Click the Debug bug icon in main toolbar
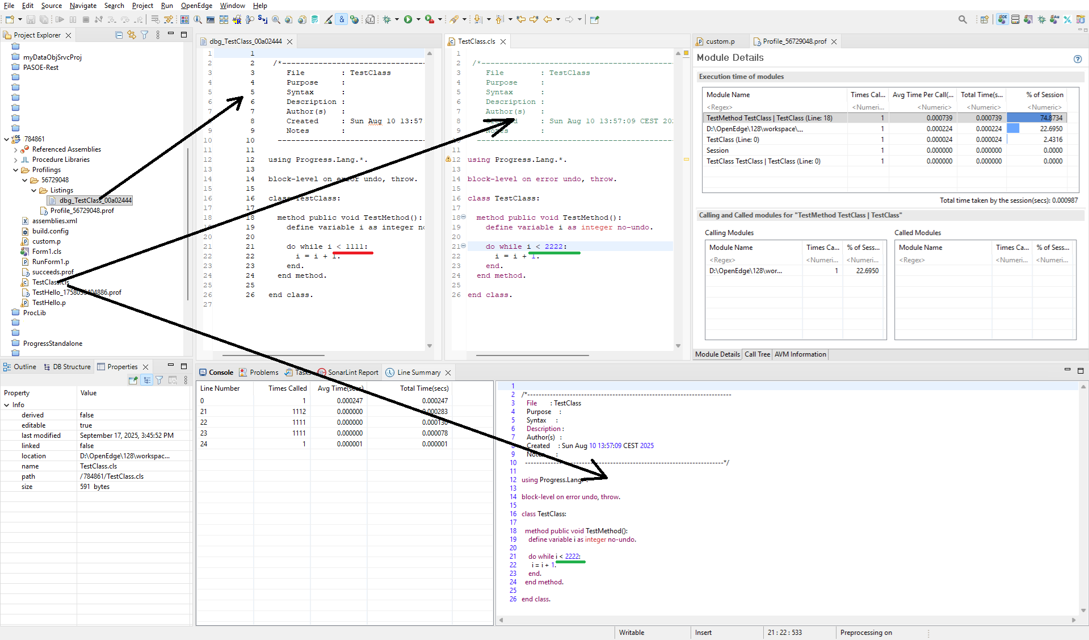 coord(387,19)
